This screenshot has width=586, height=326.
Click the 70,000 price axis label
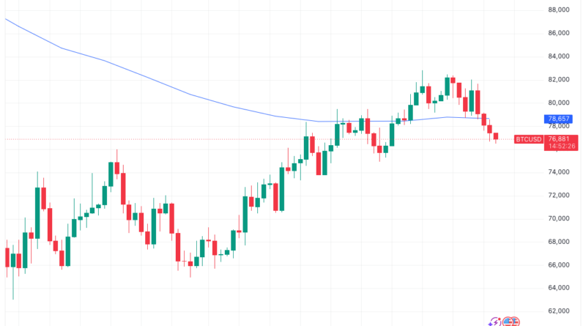pos(559,218)
